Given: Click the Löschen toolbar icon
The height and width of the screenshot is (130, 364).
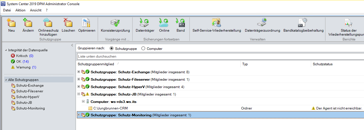Looking at the screenshot, I should pos(68,23).
